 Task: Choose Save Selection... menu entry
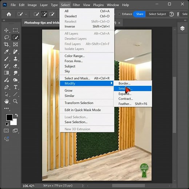pos(87,122)
